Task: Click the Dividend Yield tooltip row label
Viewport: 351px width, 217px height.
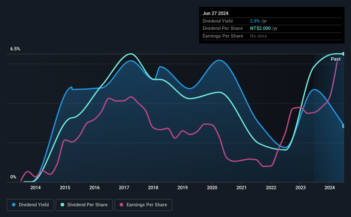Action: click(x=218, y=21)
